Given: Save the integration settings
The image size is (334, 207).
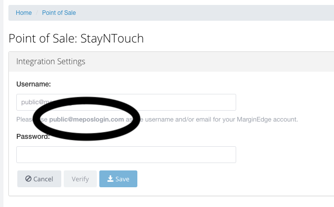Looking at the screenshot, I should click(118, 179).
